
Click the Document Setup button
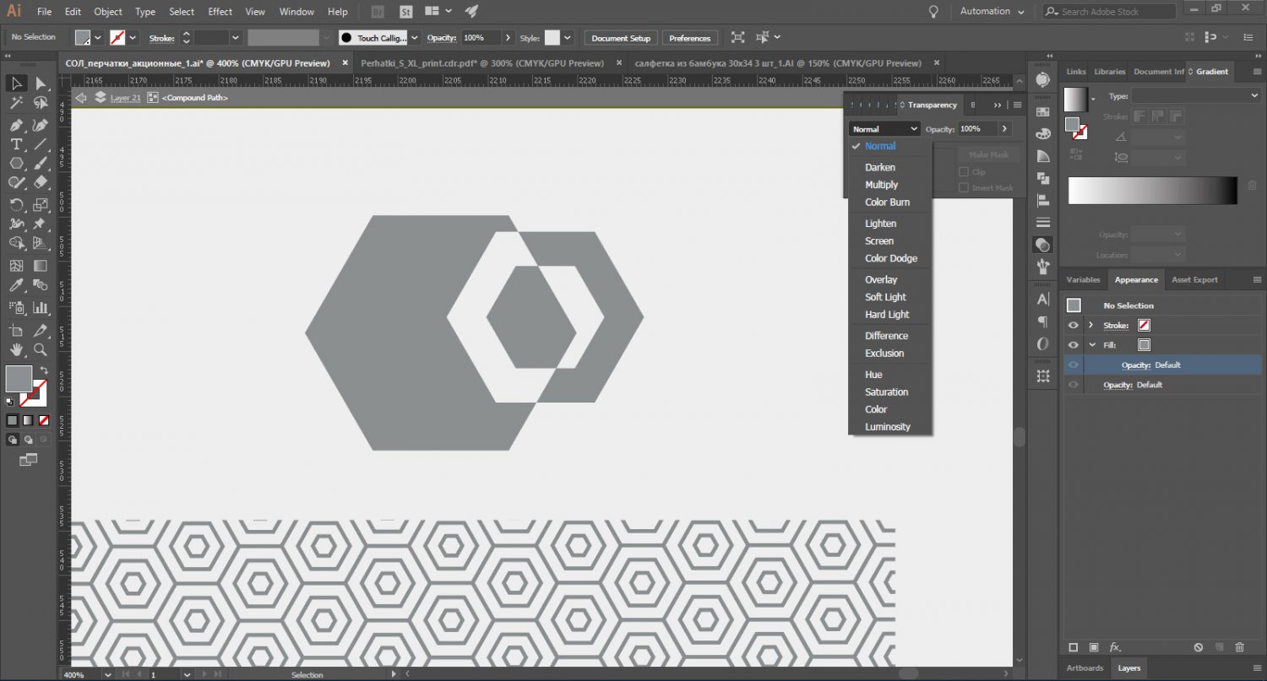coord(621,38)
